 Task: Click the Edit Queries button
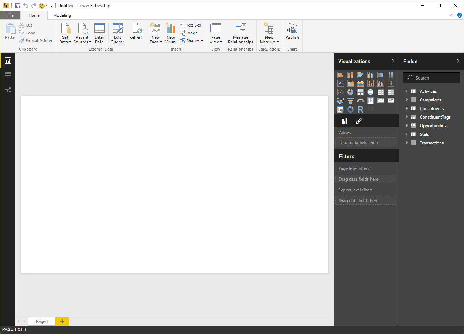pyautogui.click(x=117, y=33)
